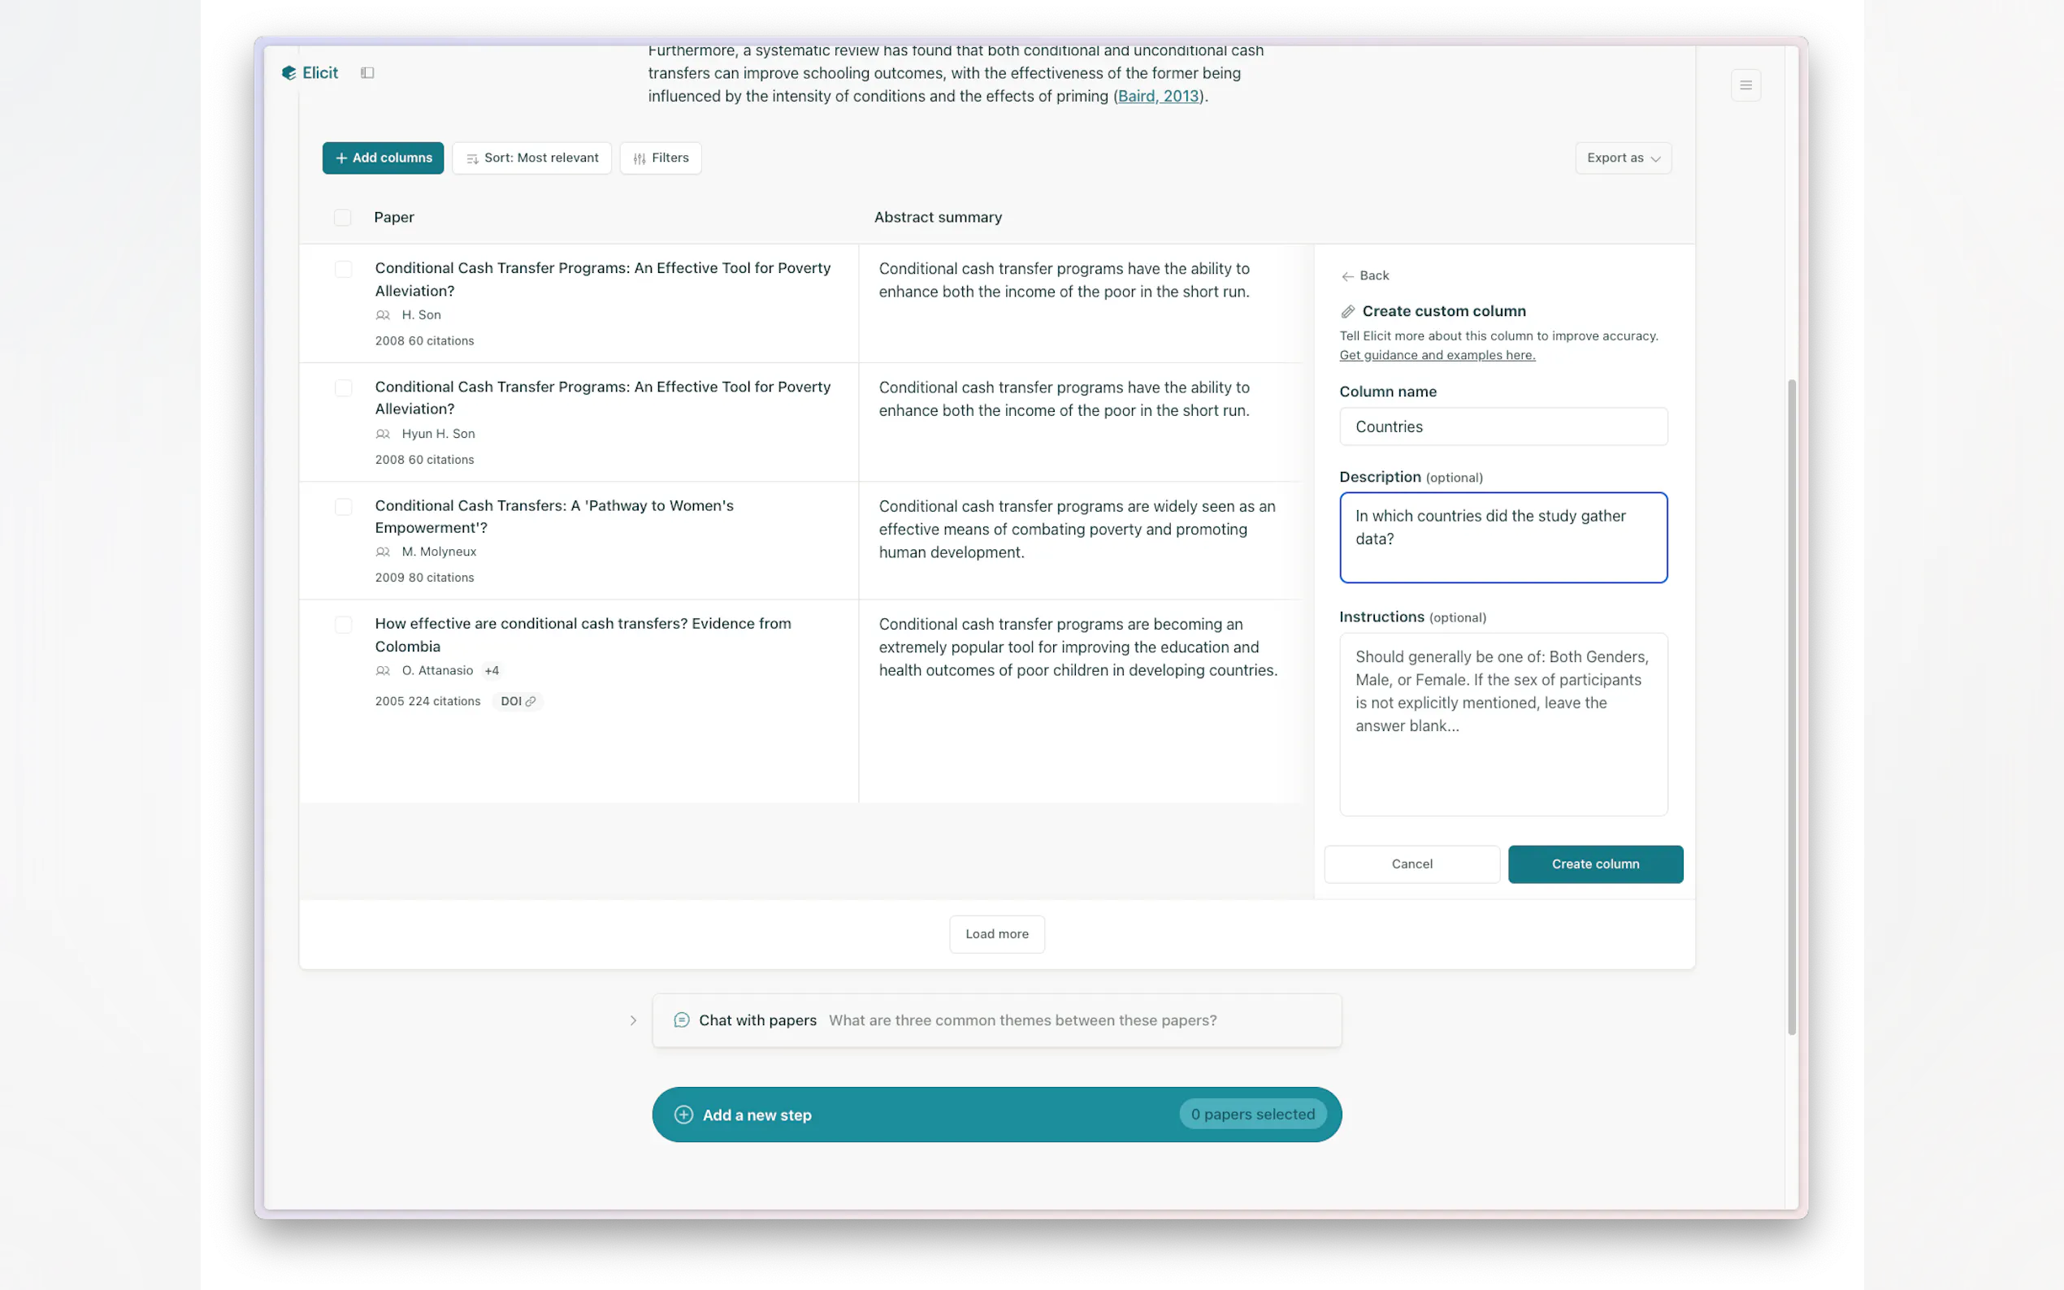Click into the Instructions text area
This screenshot has height=1290, width=2064.
(x=1502, y=724)
